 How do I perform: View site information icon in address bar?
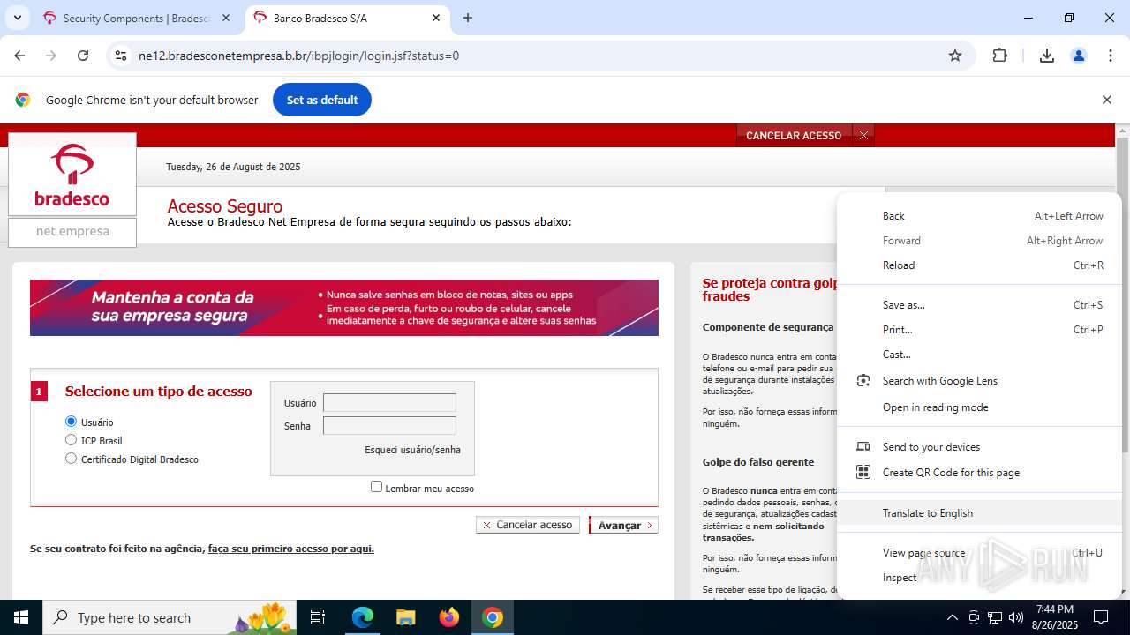click(x=122, y=56)
